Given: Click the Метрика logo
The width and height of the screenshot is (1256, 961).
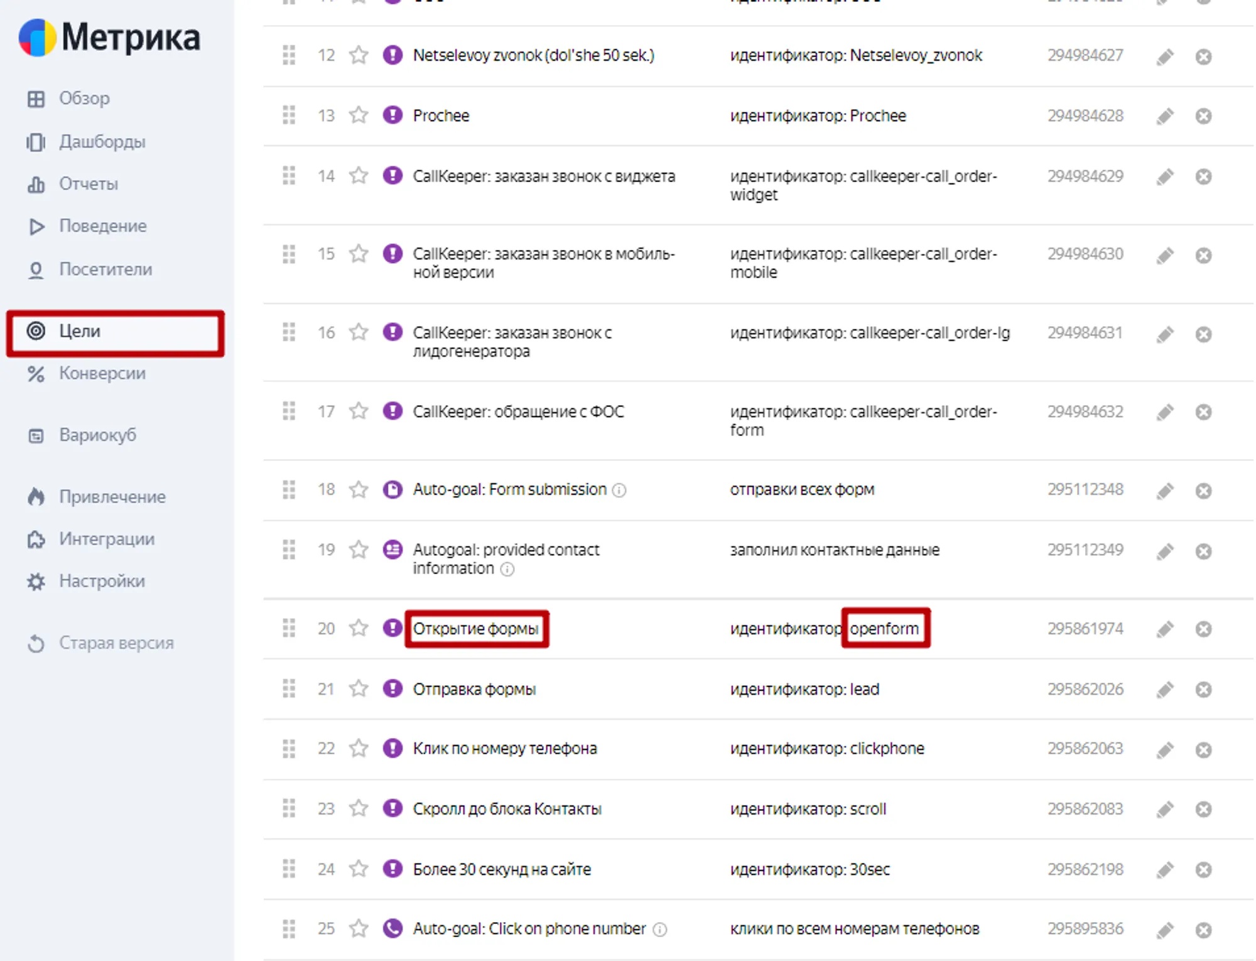Looking at the screenshot, I should 110,38.
